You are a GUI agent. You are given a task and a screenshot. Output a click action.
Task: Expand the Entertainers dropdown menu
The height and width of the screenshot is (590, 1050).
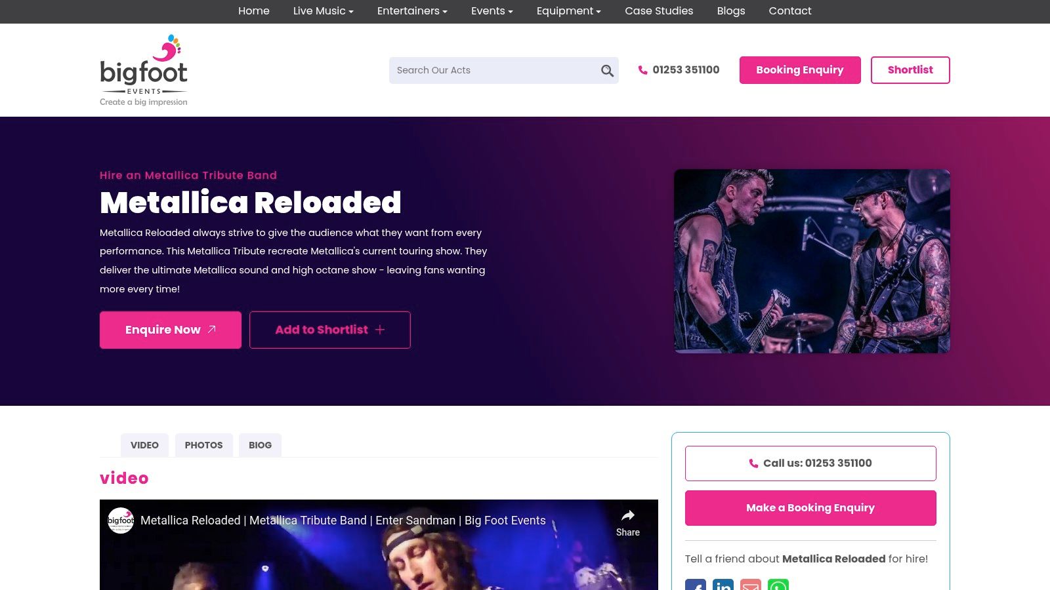(412, 11)
